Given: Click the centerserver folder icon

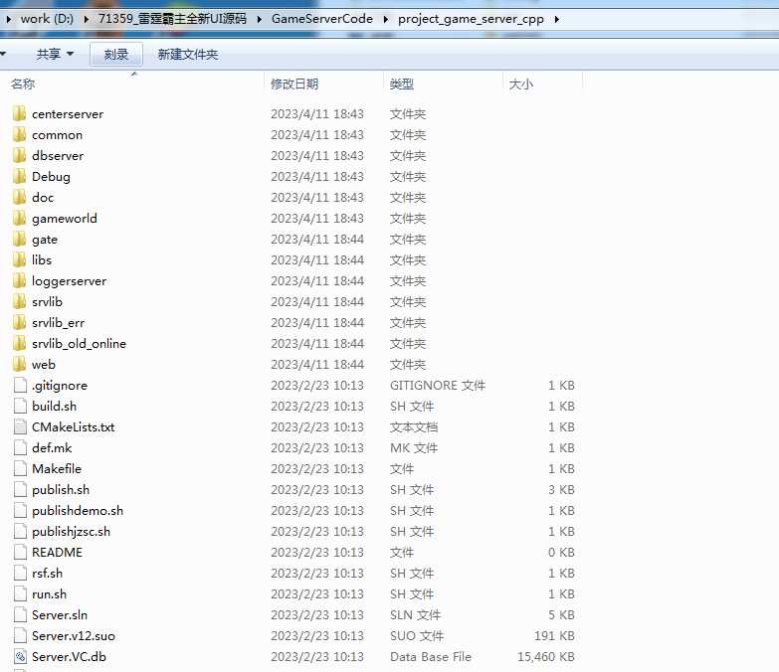Looking at the screenshot, I should coord(20,114).
